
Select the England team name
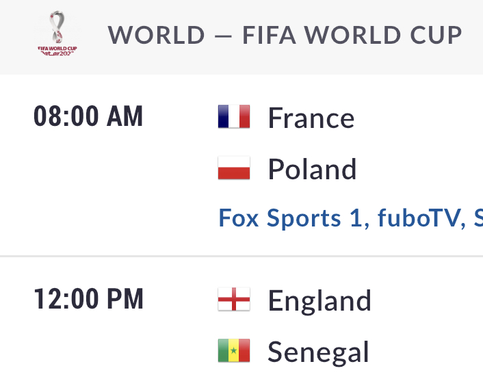(319, 300)
